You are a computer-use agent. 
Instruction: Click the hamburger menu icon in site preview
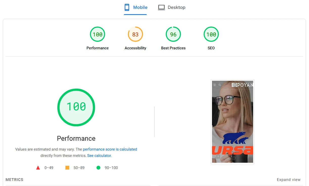point(215,85)
